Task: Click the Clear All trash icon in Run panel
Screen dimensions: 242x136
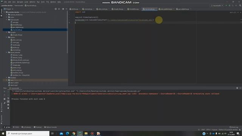Action: (8, 108)
